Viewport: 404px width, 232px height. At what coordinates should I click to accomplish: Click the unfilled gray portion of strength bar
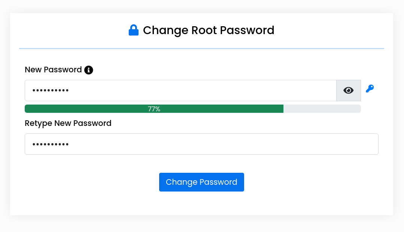pos(322,109)
